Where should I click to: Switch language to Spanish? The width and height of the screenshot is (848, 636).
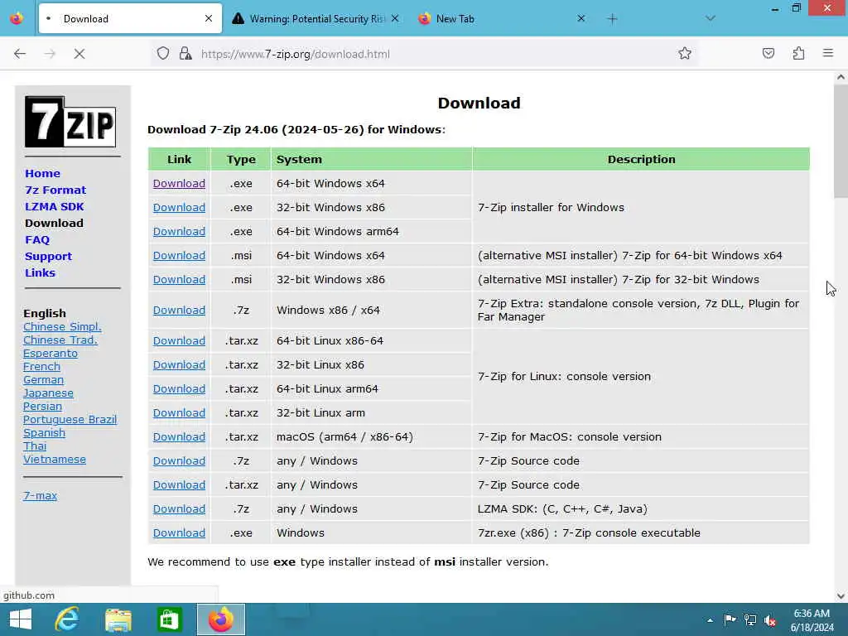(x=45, y=432)
